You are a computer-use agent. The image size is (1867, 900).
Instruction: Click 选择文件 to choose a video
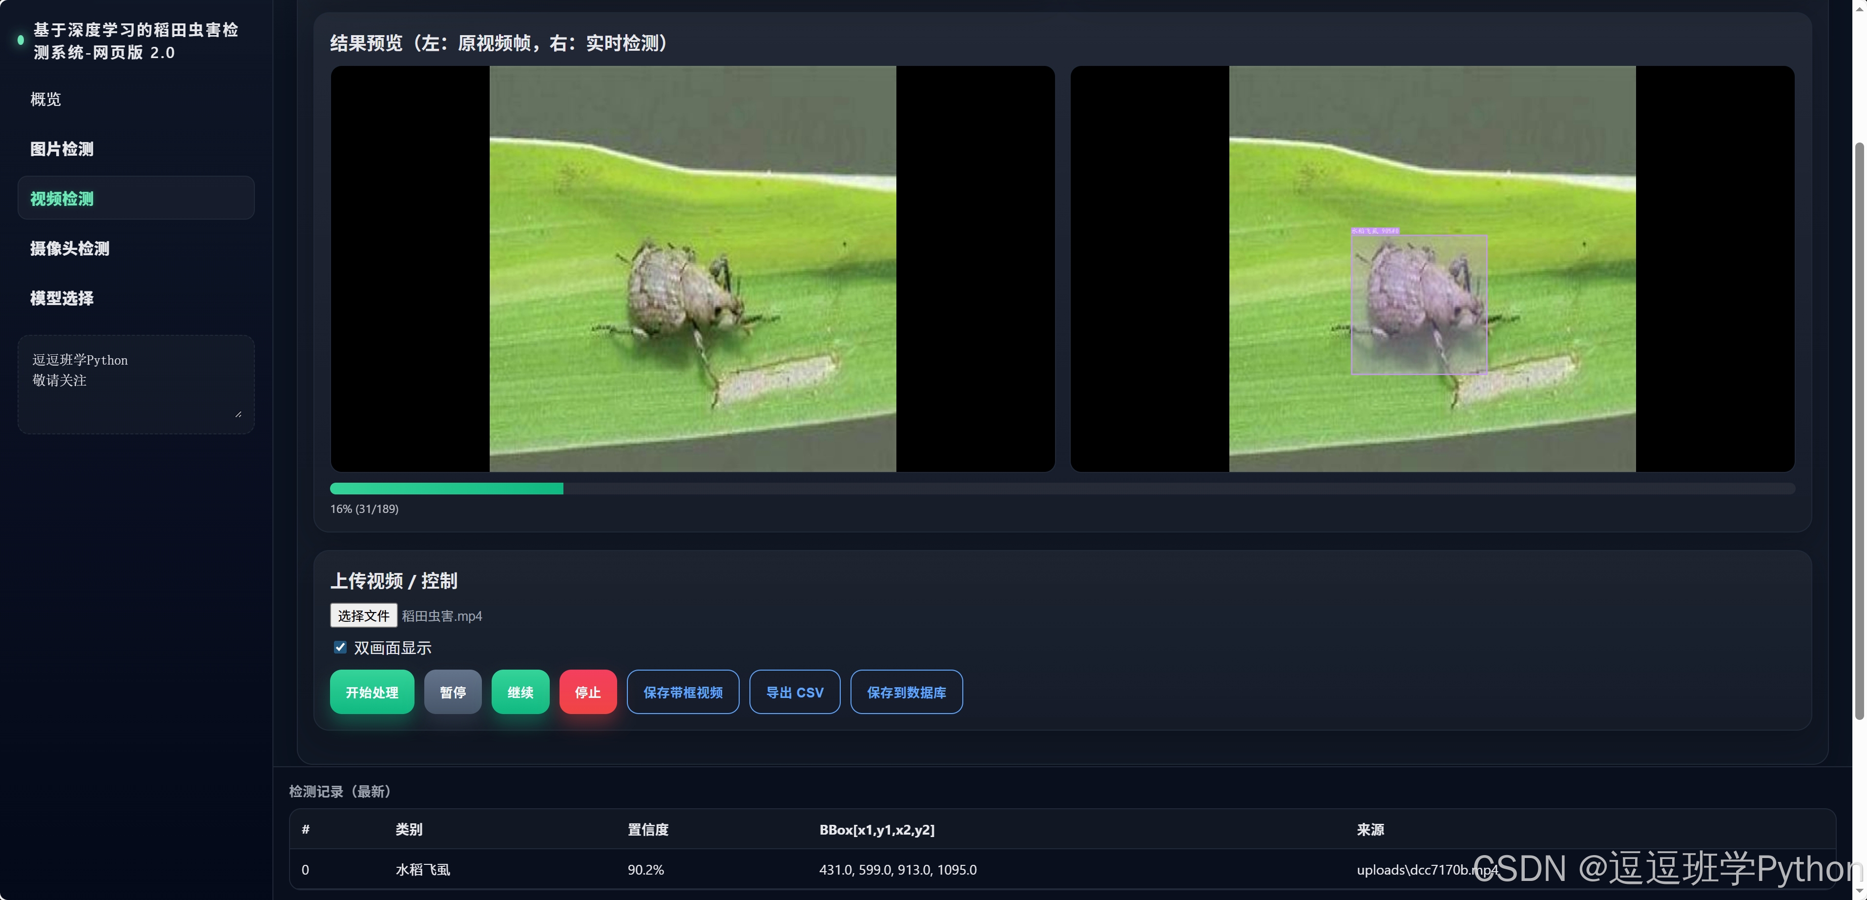coord(363,615)
